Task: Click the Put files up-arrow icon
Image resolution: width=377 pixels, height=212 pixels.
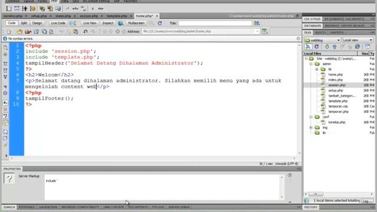Action: pos(335,47)
